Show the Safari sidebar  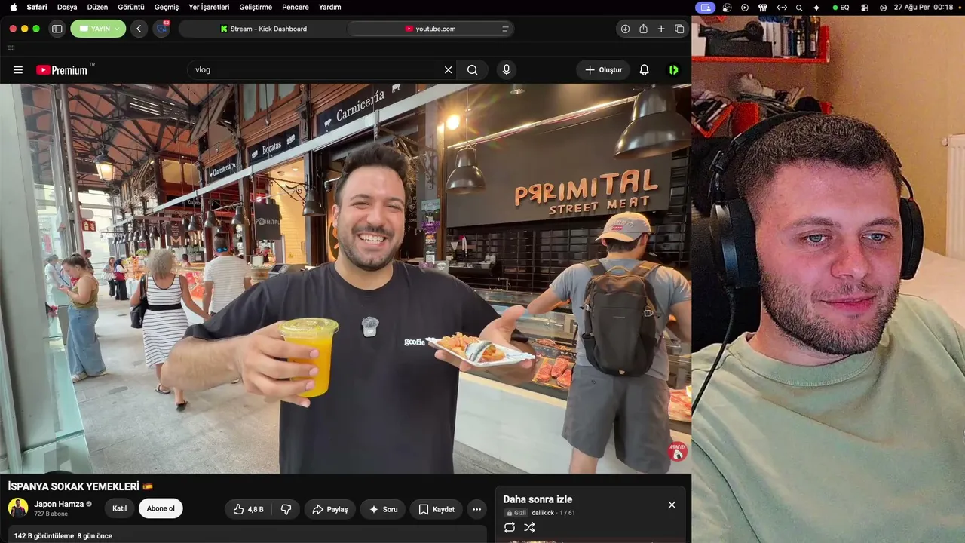pos(57,29)
